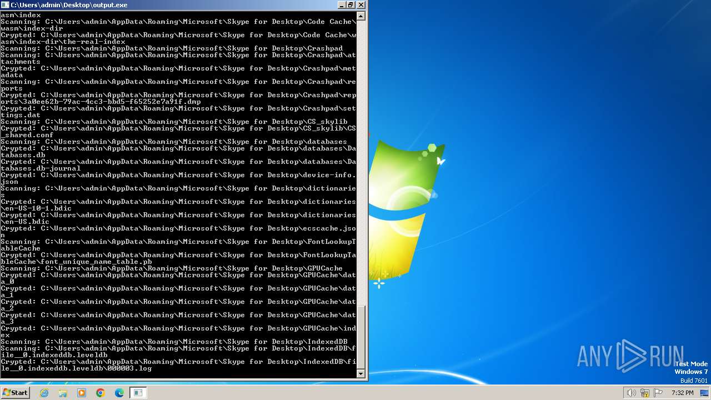Screen dimensions: 711x400
Task: Click the Scanning line ending in databases
Action: [174, 142]
